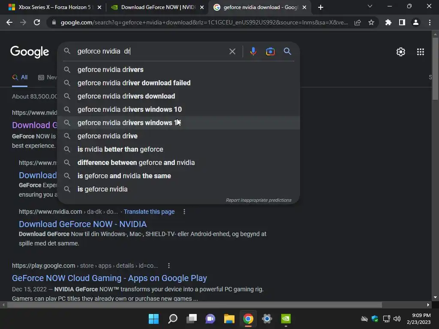Reload the current page
Viewport: 439px width, 329px height.
[37, 22]
